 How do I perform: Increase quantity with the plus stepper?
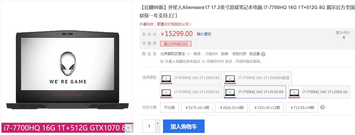coord(158,123)
